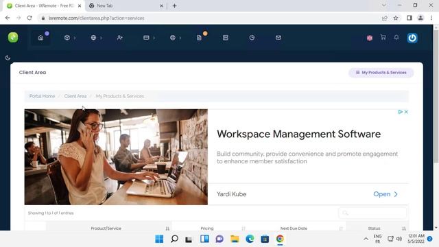This screenshot has height=247, width=439.
Task: Open Microsoft Edge from taskbar
Action: 250,239
